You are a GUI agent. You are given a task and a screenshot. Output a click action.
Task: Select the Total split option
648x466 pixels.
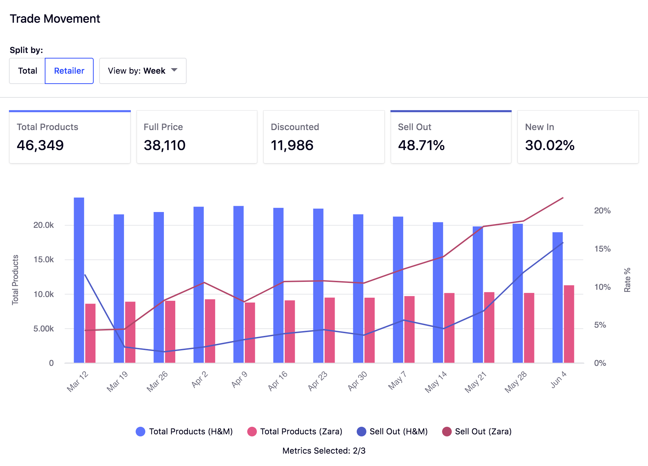click(x=27, y=71)
